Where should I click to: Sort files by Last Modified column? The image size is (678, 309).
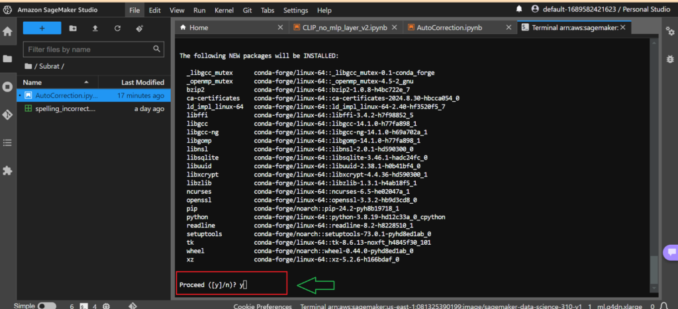144,82
